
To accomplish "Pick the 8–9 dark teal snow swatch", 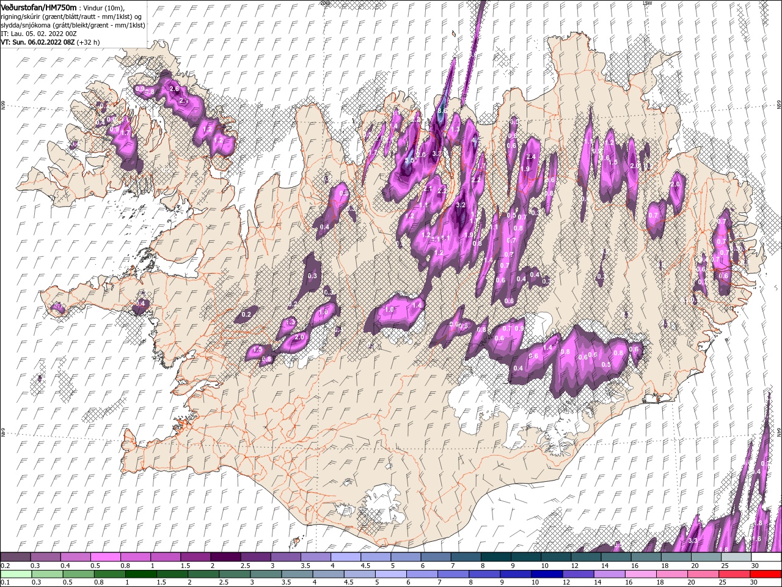I will (495, 557).
